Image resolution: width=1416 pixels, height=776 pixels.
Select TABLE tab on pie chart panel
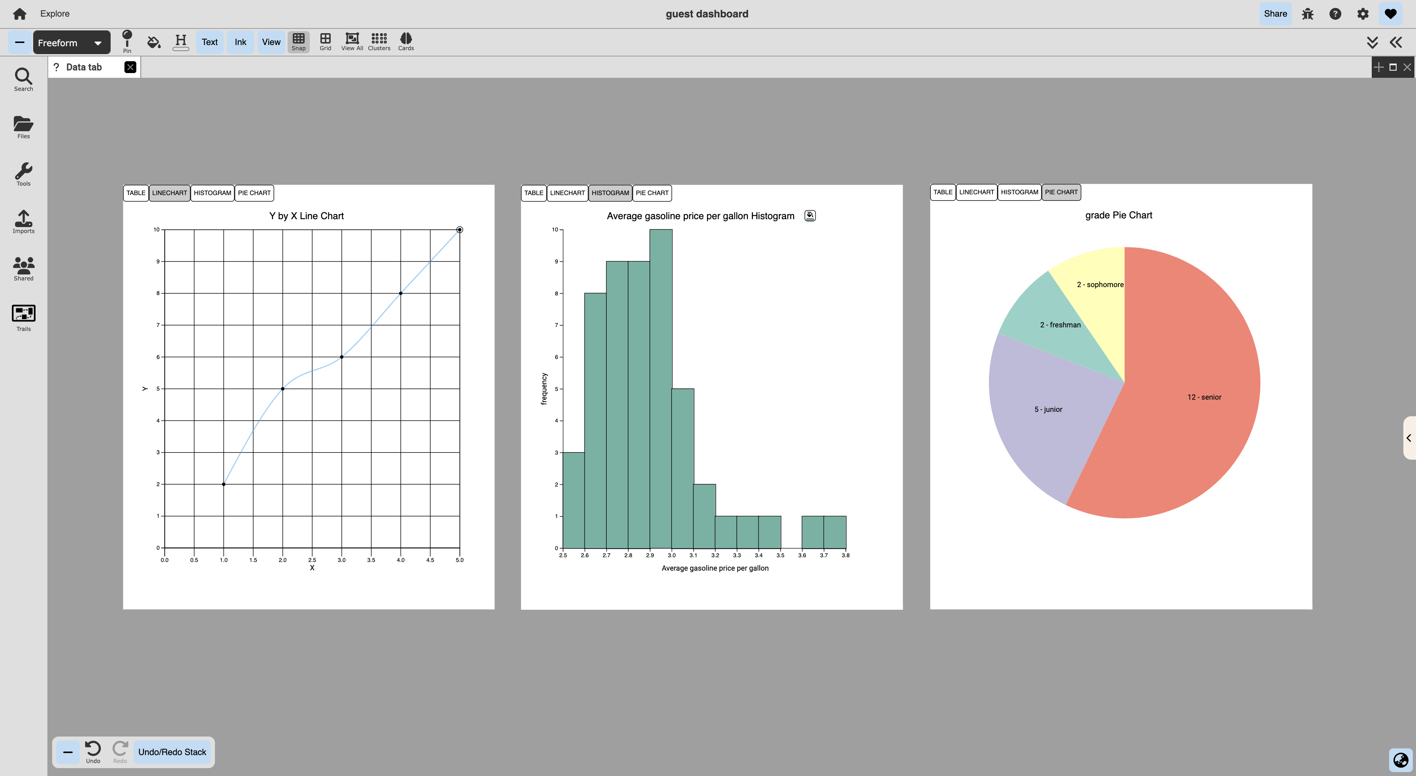point(942,192)
